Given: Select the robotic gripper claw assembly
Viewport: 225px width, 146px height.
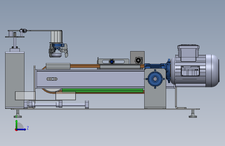Looking at the screenshot, I should tap(58, 50).
